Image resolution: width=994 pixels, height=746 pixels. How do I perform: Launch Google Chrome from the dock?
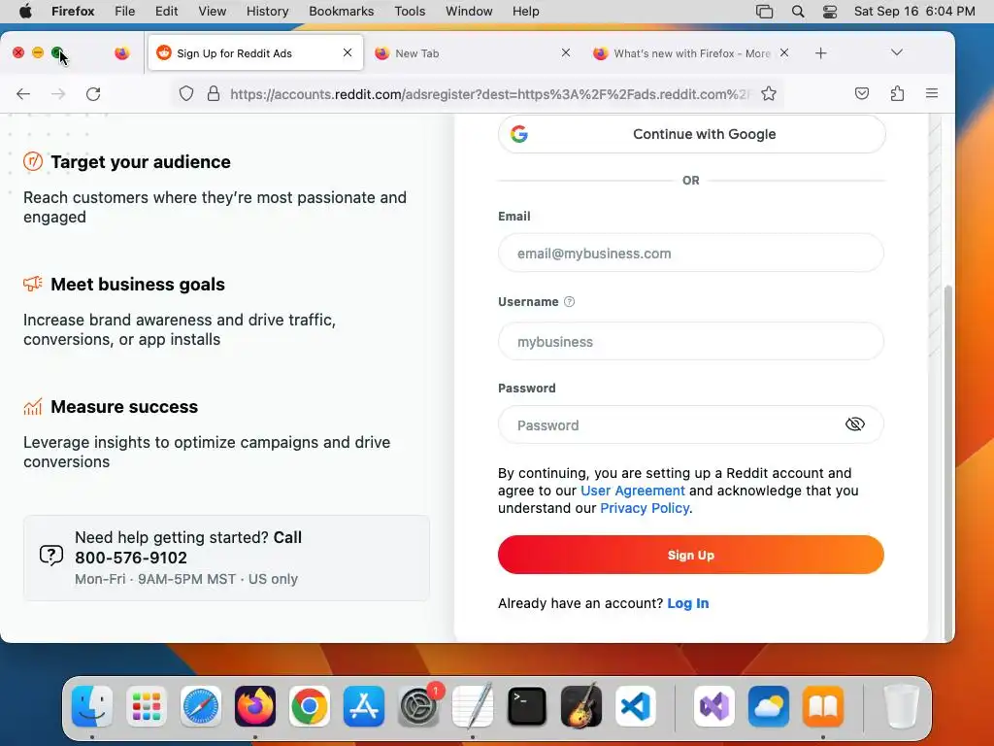pyautogui.click(x=310, y=705)
